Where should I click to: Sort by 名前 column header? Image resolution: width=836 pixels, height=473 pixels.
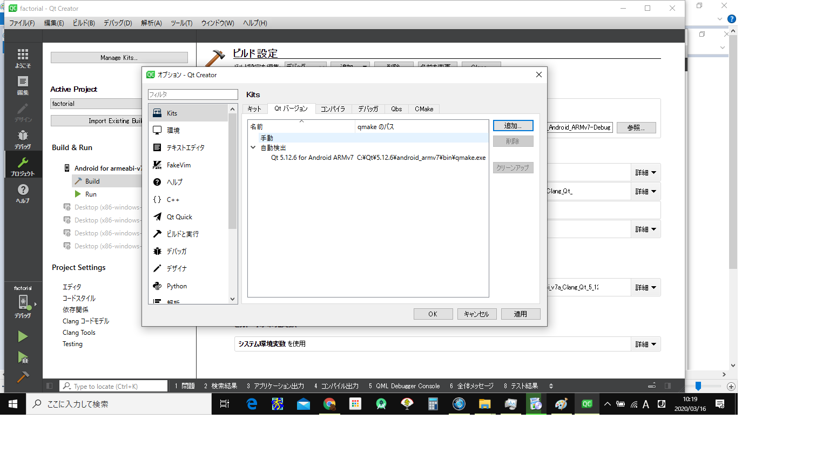(301, 126)
